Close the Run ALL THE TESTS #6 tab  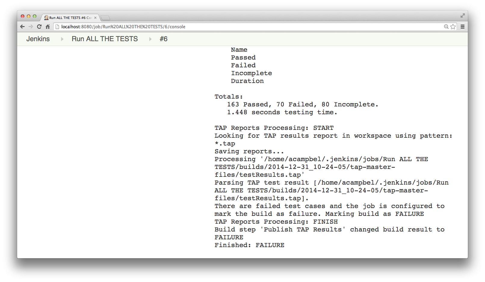(95, 18)
